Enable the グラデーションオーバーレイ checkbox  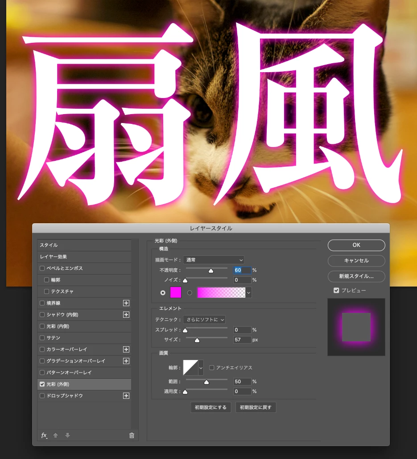(x=42, y=361)
